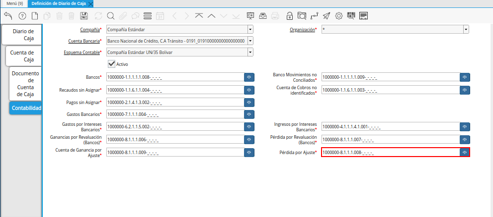
Task: Open the Menú (9) tab
Action: click(14, 3)
